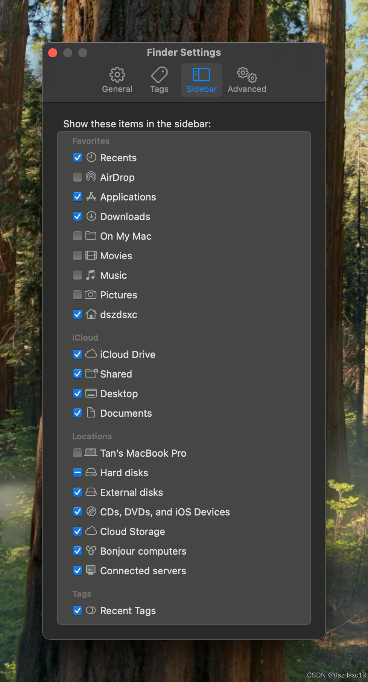Screen dimensions: 368x682
Task: Click the Documents page icon
Action: coord(91,413)
